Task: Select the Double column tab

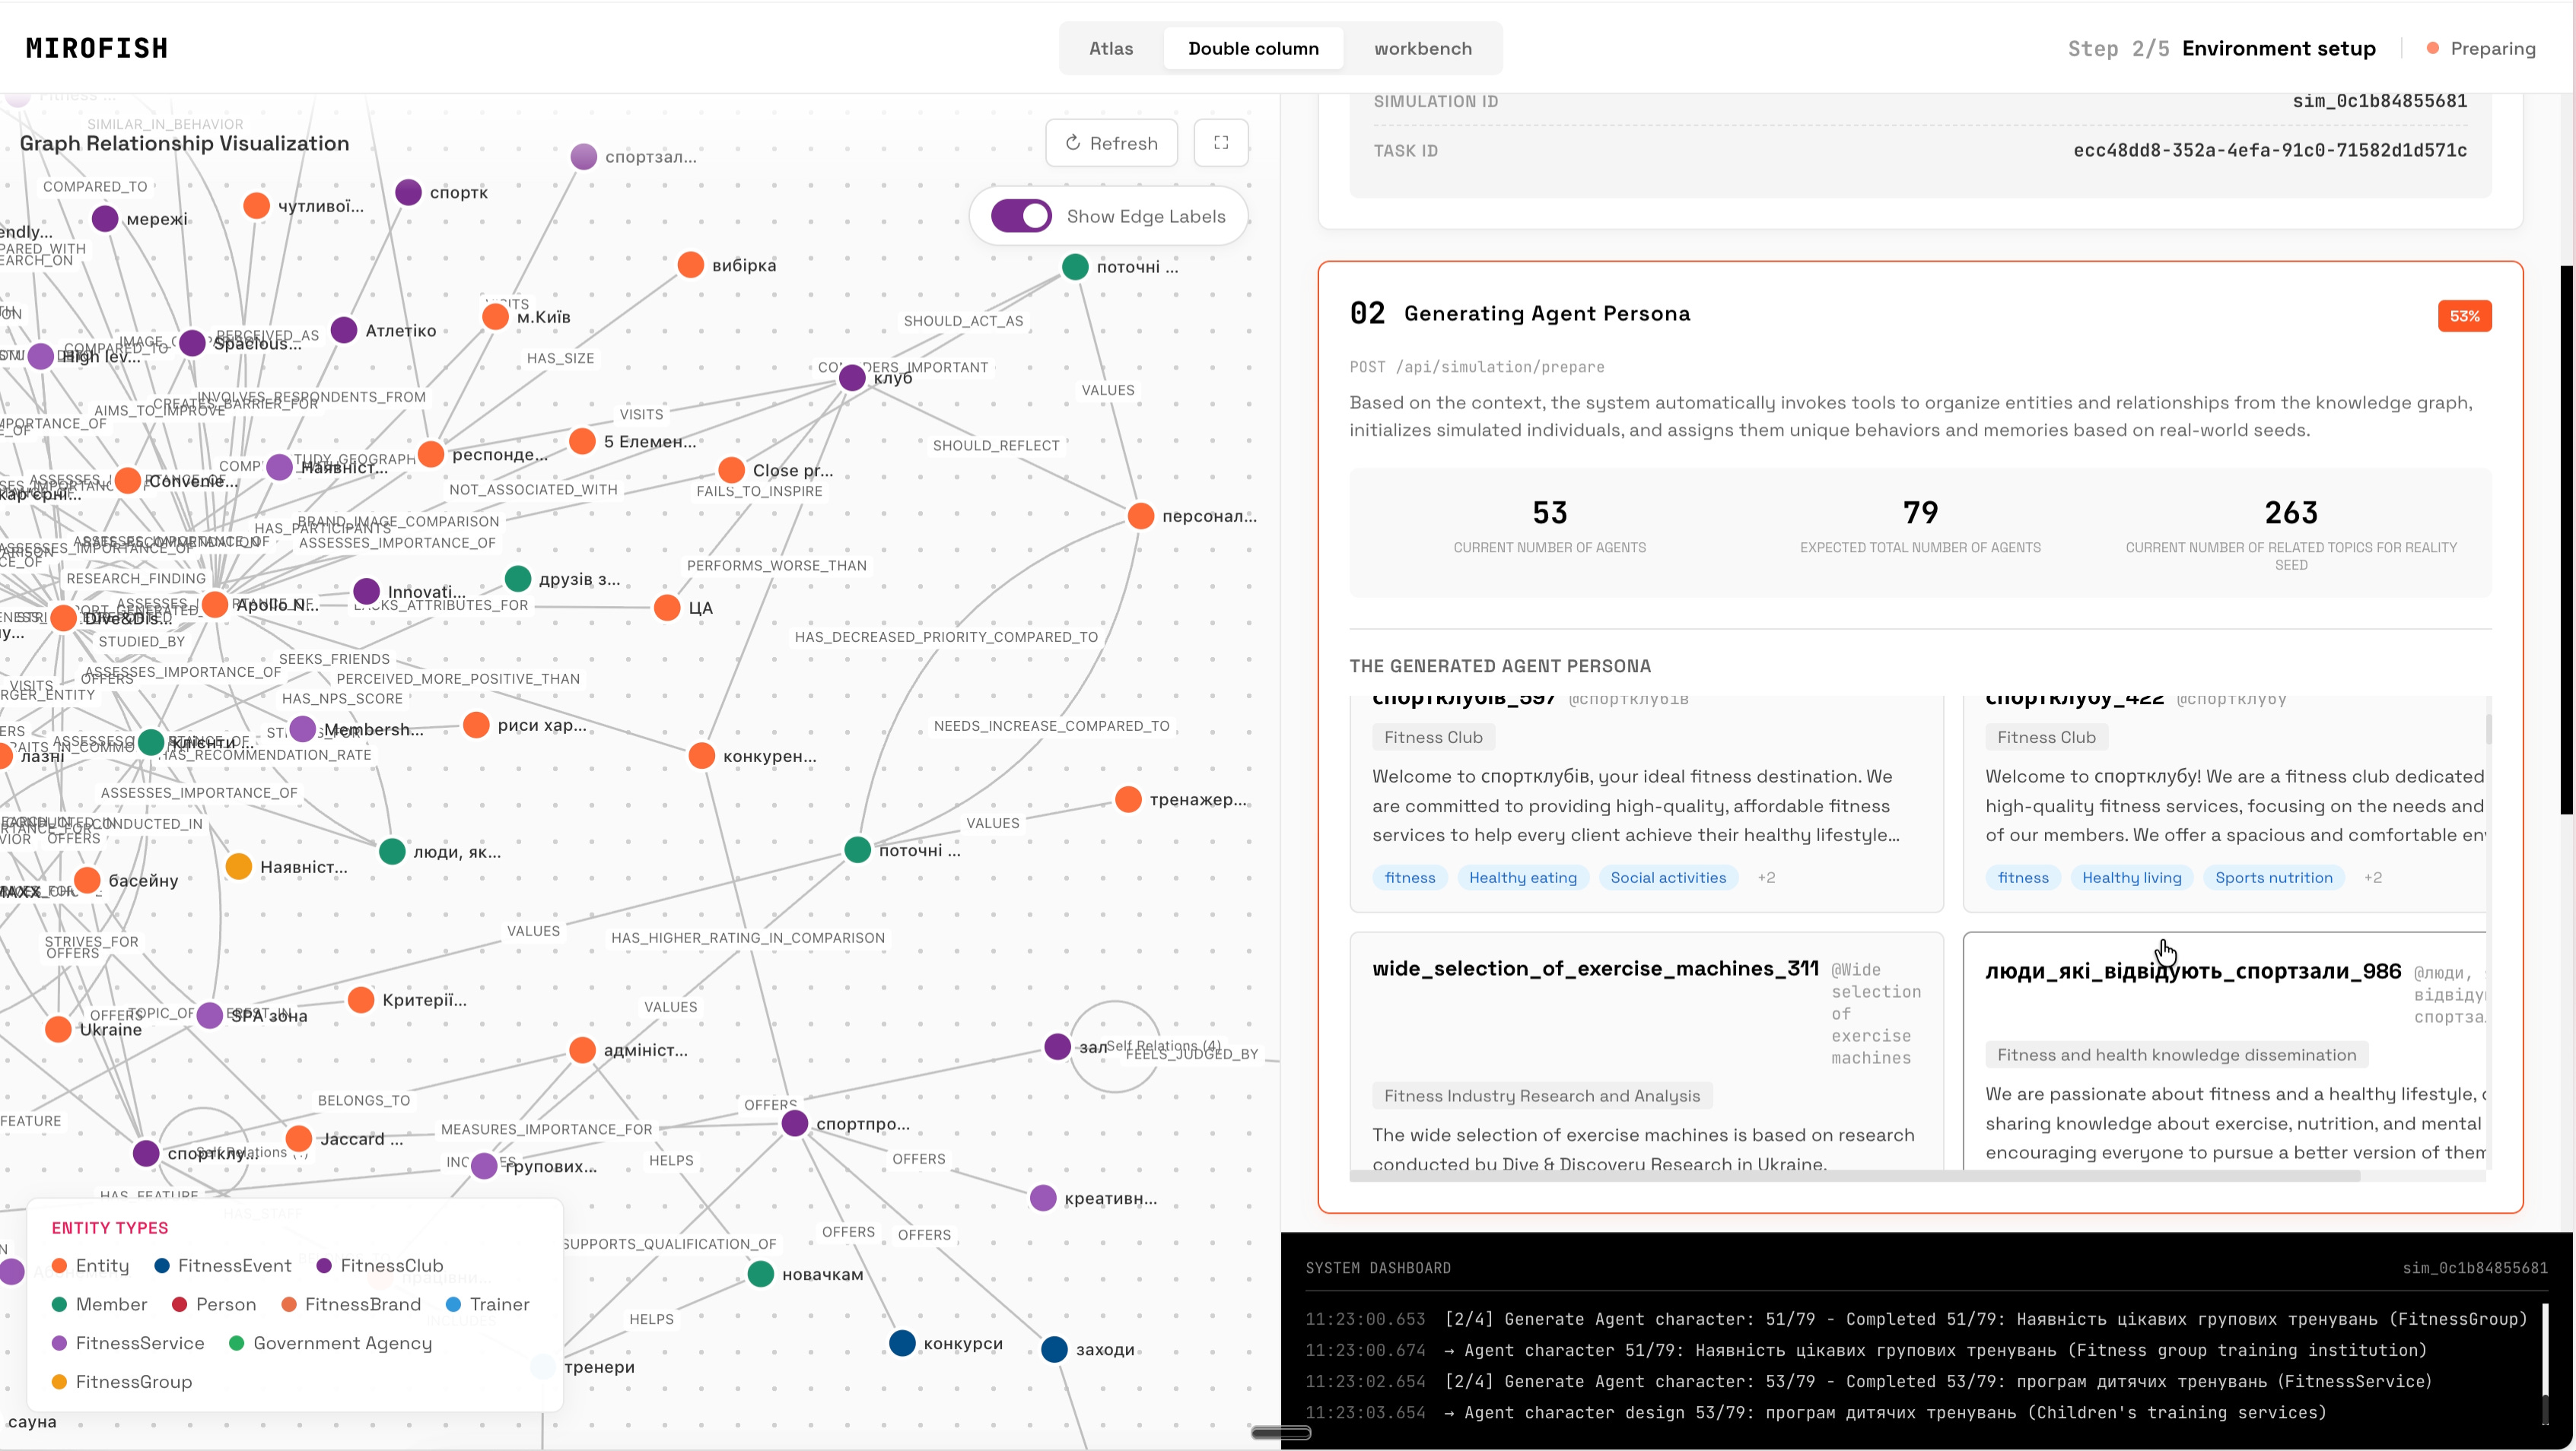Action: pyautogui.click(x=1253, y=48)
